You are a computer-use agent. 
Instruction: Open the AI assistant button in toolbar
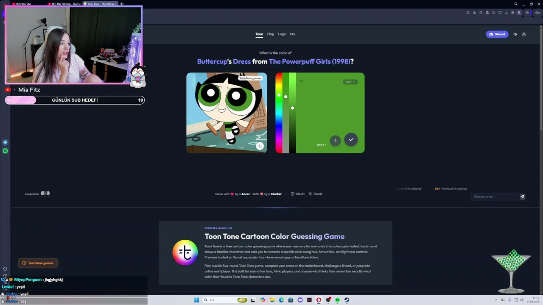click(537, 13)
